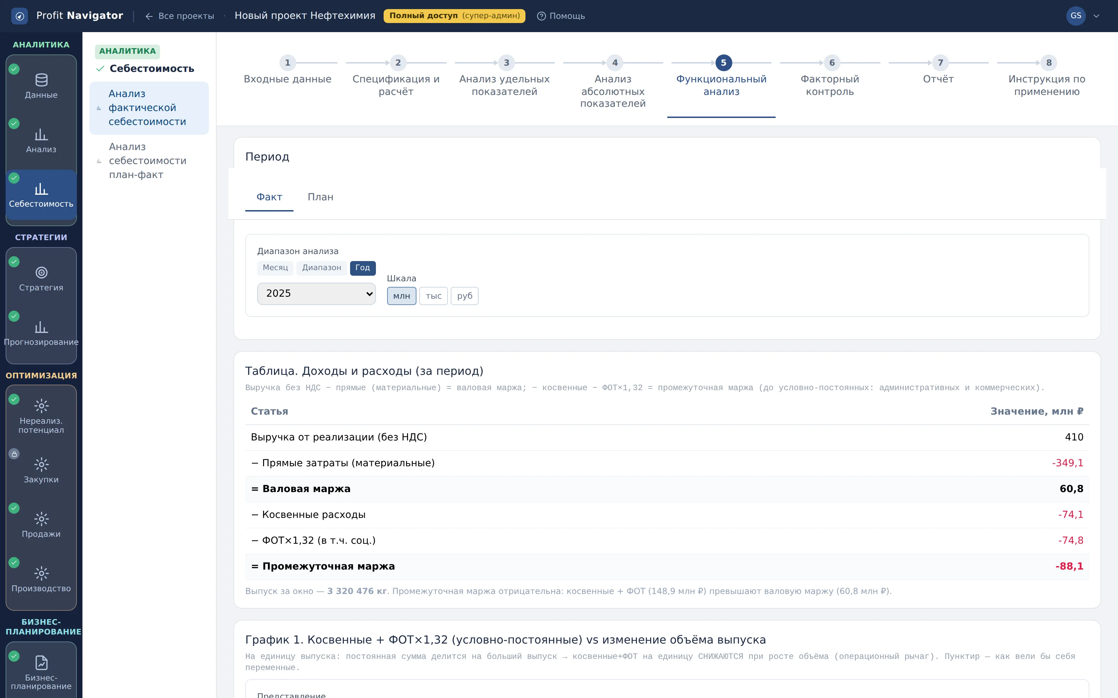Open the Анализ sidebar section
The image size is (1118, 698).
coord(41,141)
